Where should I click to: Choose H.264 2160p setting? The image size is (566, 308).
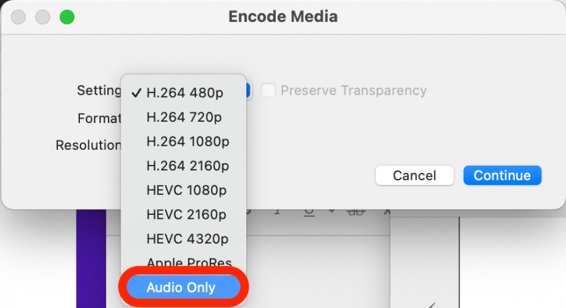click(188, 166)
